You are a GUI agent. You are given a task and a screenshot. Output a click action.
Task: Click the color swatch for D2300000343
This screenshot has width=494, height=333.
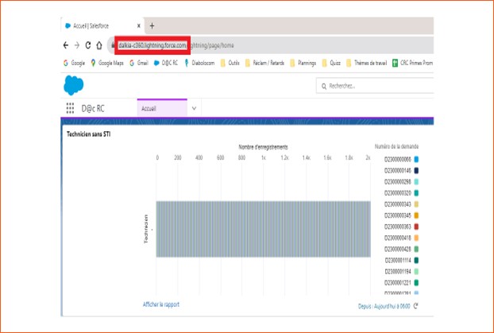[416, 204]
